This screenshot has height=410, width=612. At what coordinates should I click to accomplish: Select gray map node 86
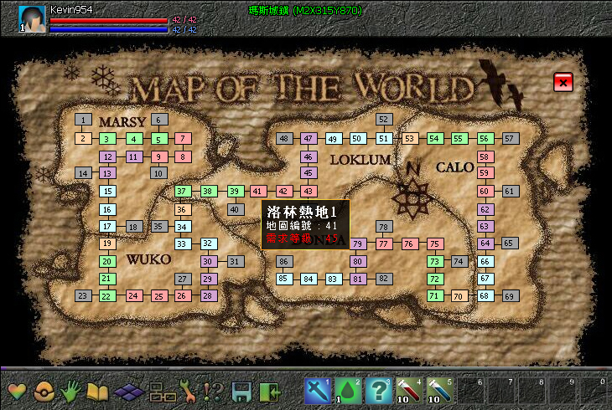[x=284, y=261]
